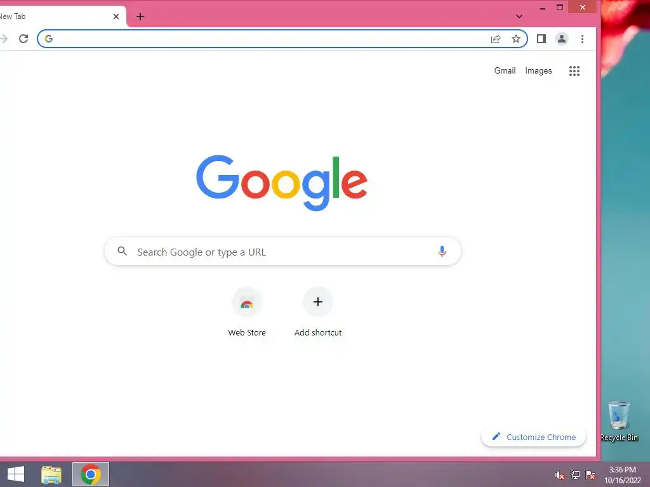Click the Google logo

282,183
